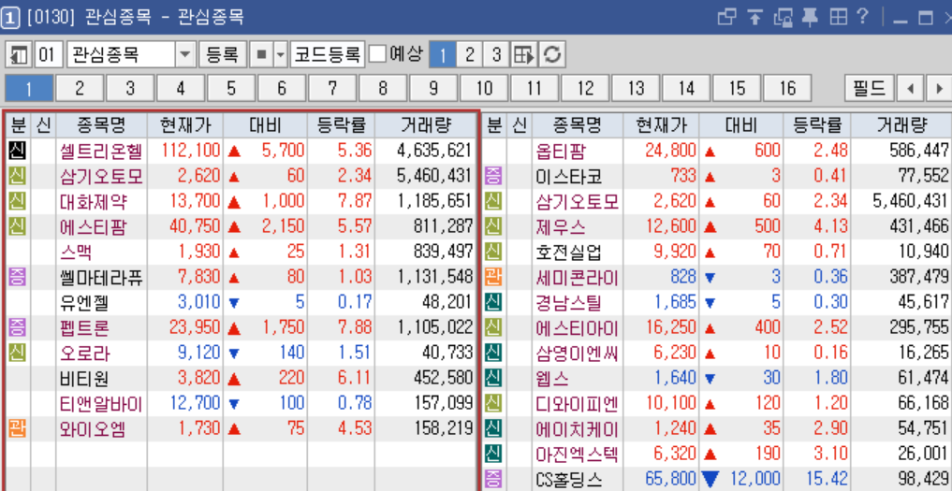Select the 유엔젤 stock name
Image resolution: width=952 pixels, height=491 pixels.
pyautogui.click(x=84, y=303)
